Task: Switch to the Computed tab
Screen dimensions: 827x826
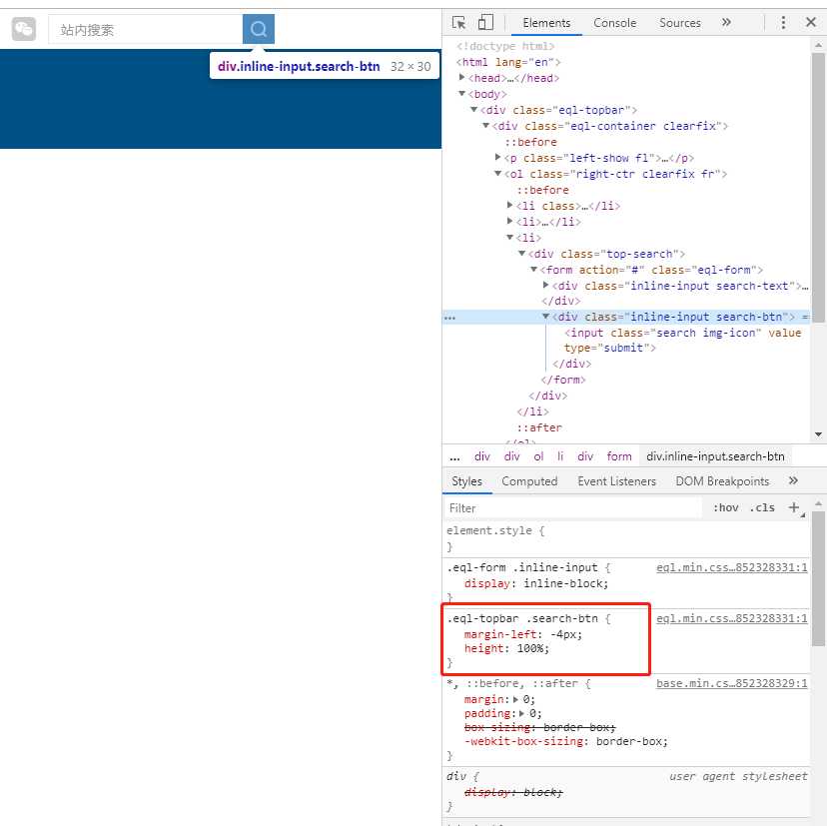Action: pos(529,481)
